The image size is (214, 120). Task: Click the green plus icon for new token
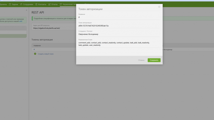tap(35, 54)
